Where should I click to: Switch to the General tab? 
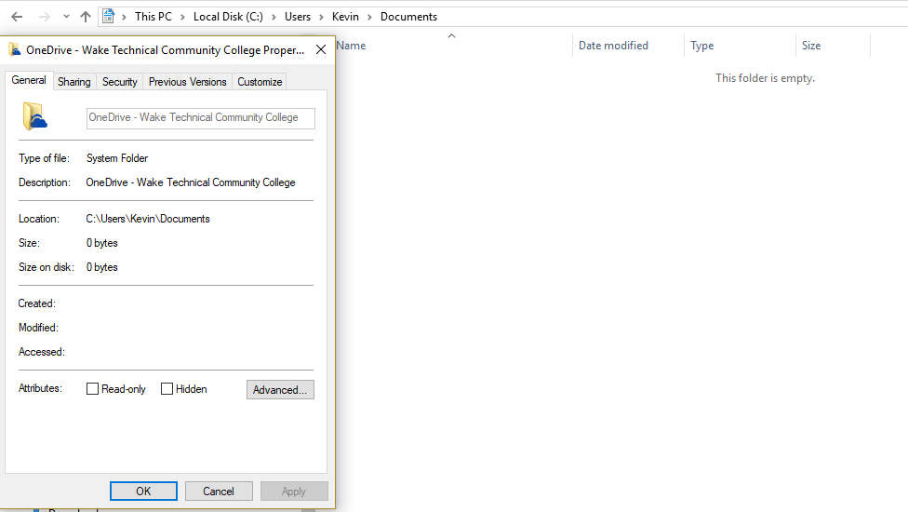(29, 80)
